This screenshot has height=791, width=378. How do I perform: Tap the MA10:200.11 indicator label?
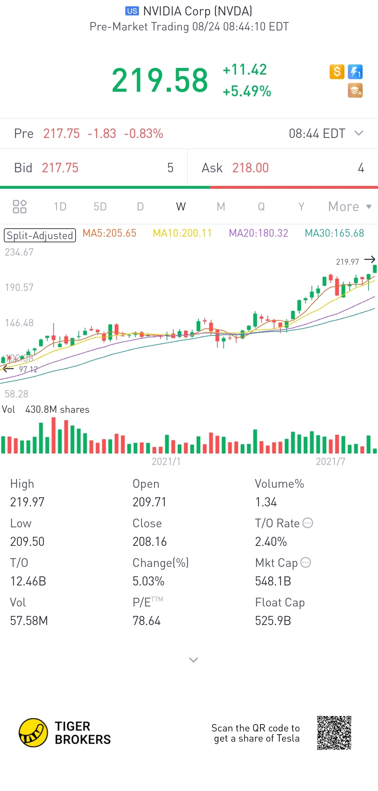(x=182, y=233)
